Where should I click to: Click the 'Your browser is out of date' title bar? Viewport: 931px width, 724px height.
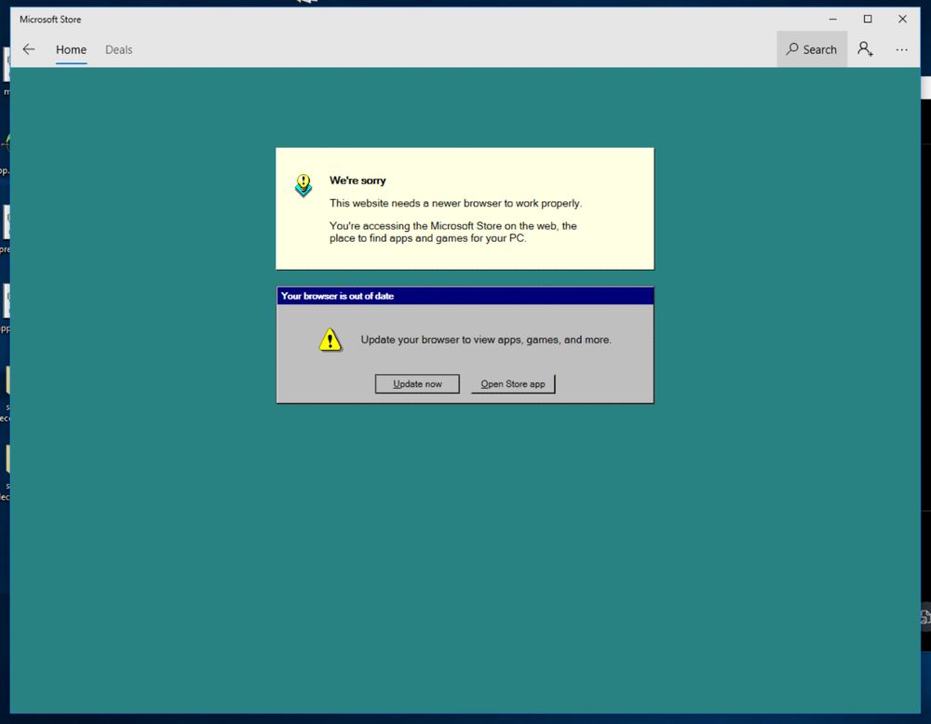pyautogui.click(x=465, y=296)
